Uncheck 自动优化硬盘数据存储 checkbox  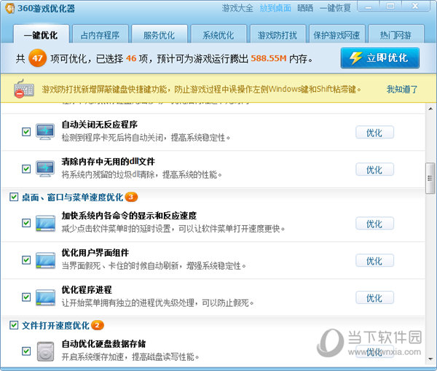coord(26,351)
